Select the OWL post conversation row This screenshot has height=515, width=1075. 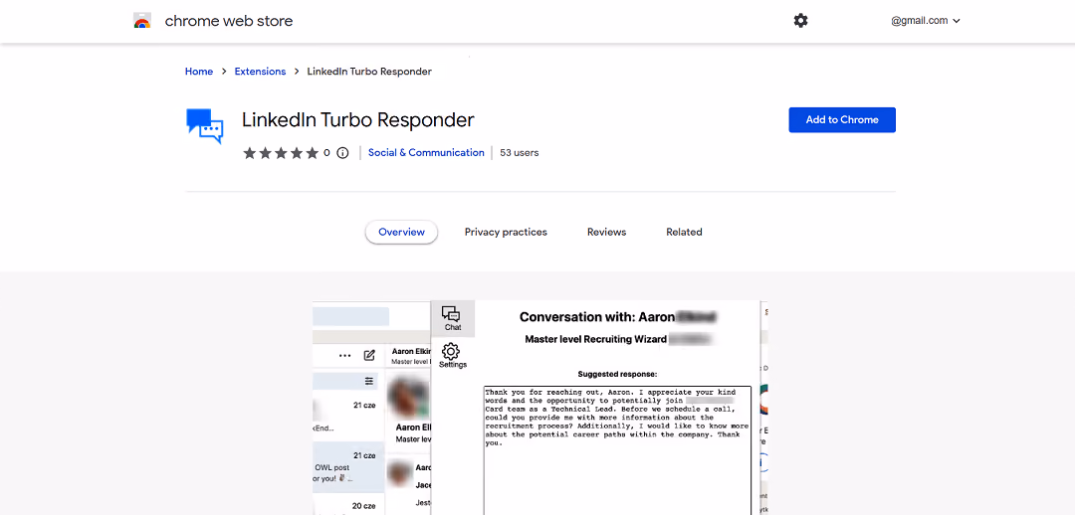[x=348, y=467]
